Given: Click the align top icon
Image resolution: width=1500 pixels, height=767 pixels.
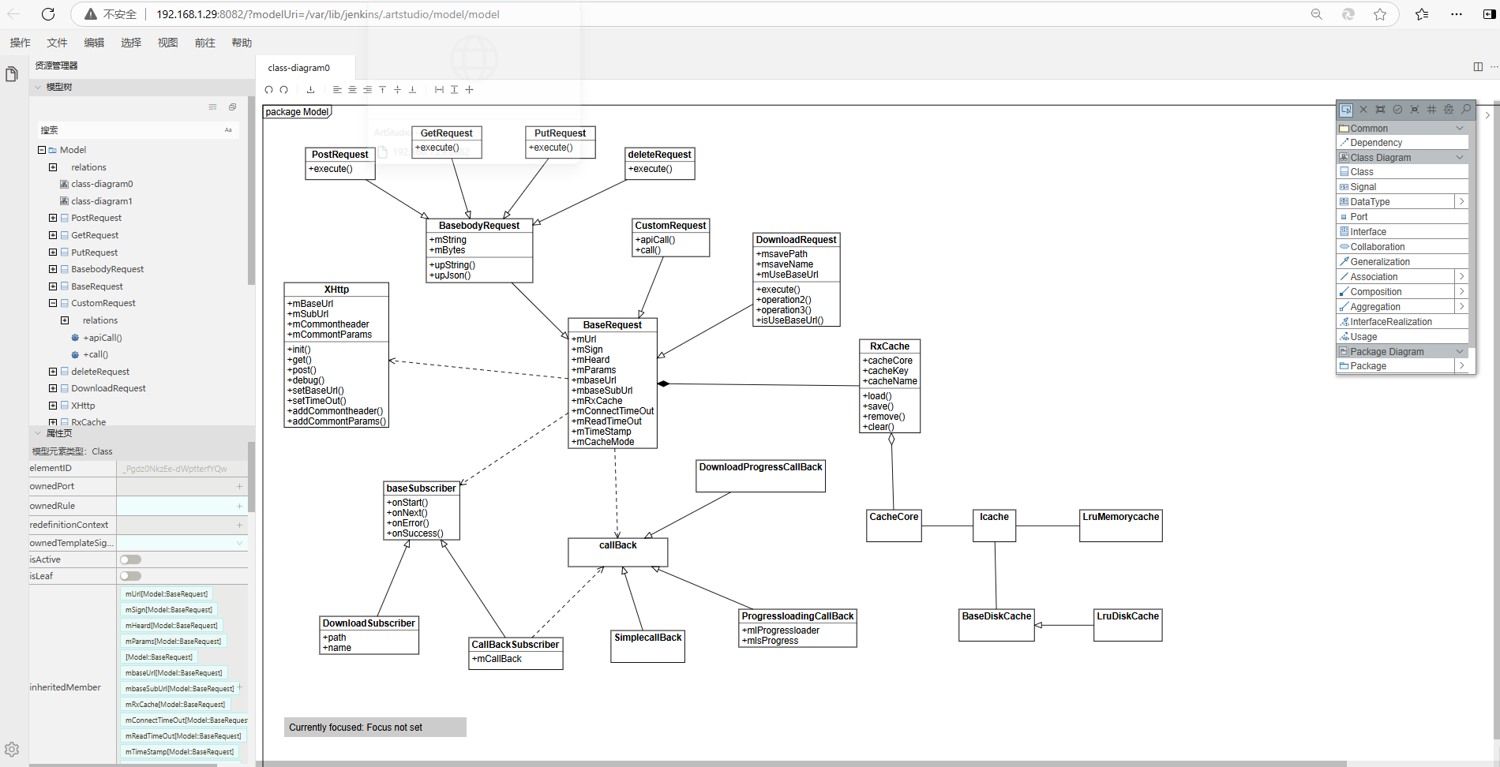Looking at the screenshot, I should [x=382, y=90].
